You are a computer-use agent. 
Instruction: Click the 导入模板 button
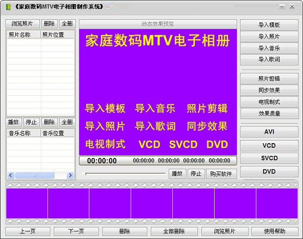[269, 25]
